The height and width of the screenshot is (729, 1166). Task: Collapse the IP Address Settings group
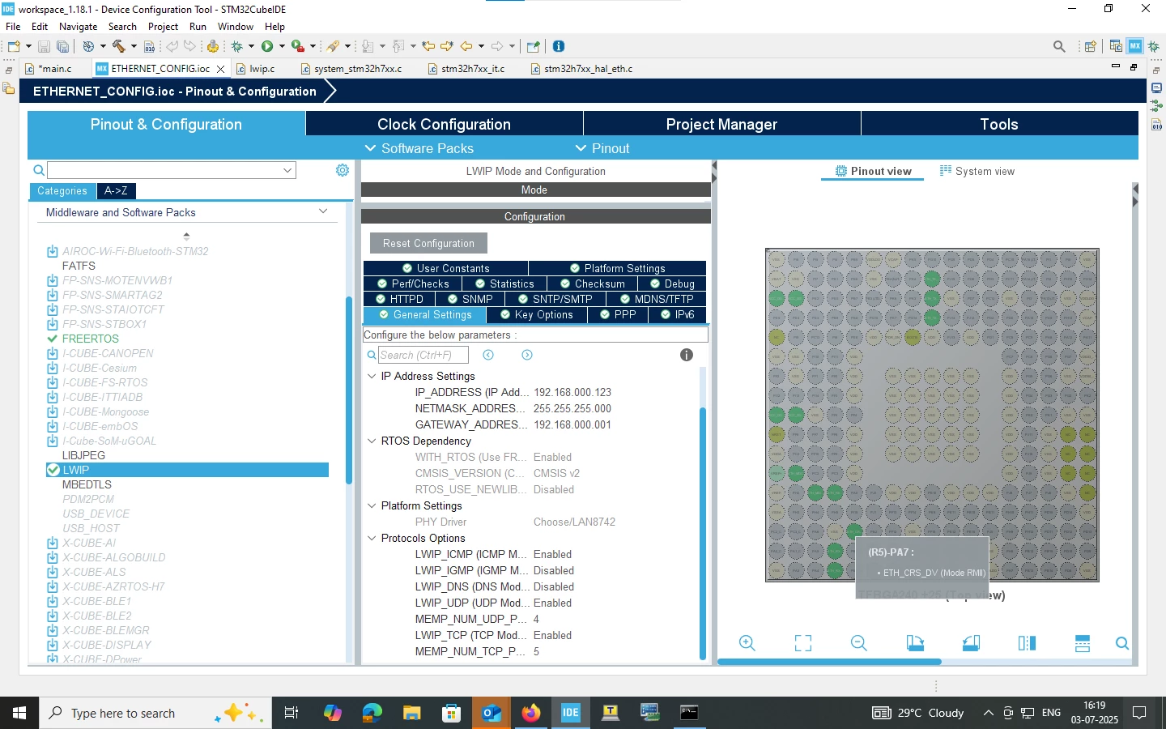372,376
